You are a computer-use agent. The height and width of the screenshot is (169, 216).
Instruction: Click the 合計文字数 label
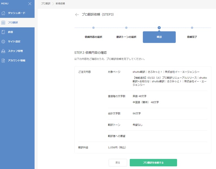[114, 114]
